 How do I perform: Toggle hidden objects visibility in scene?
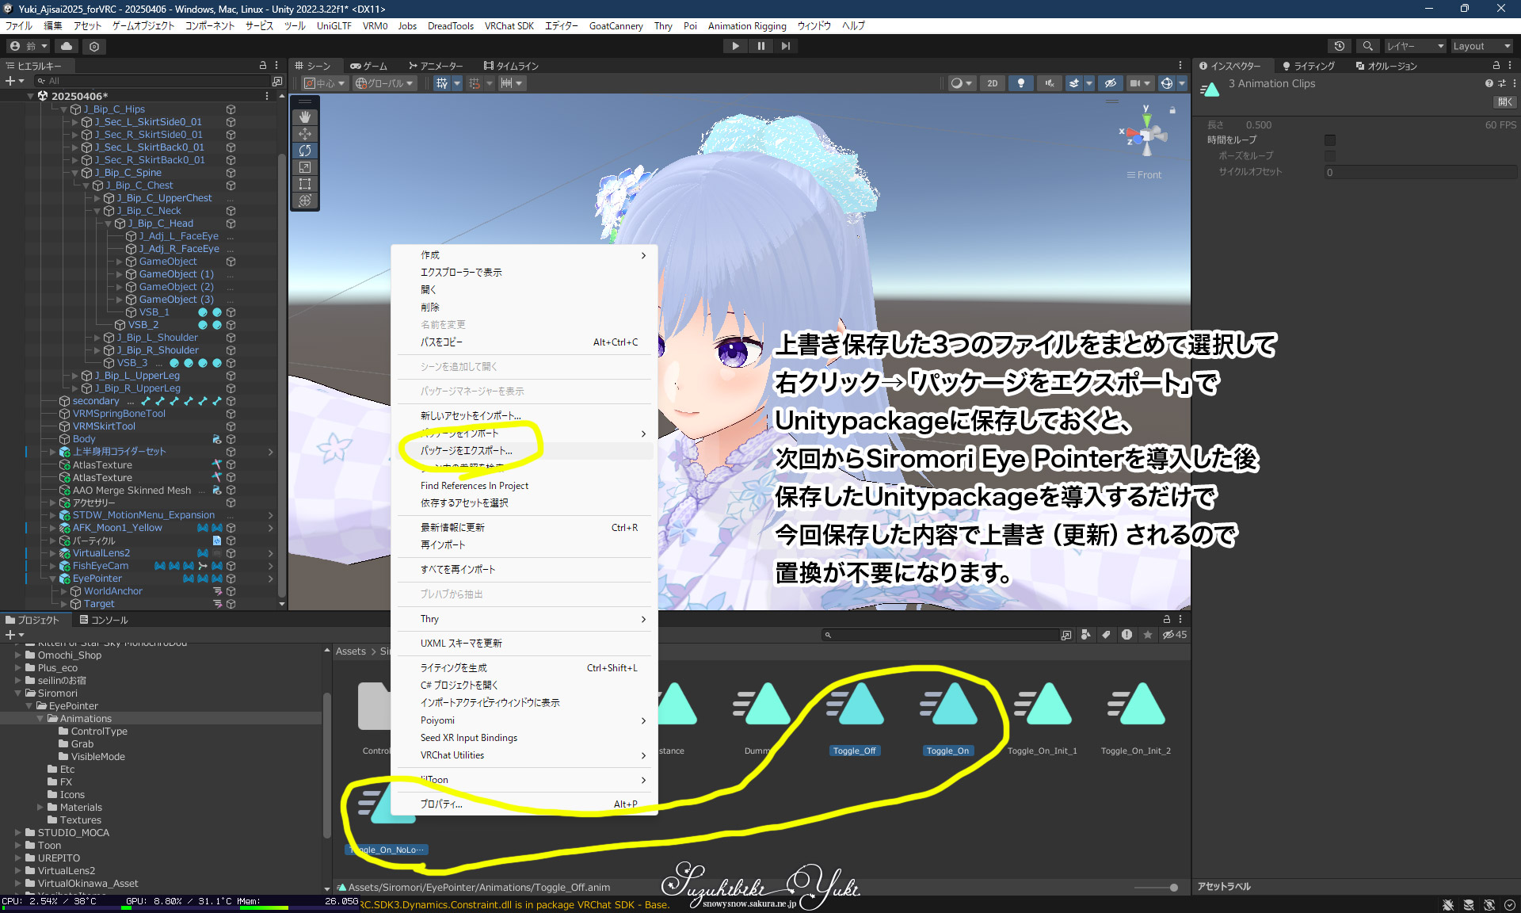(1110, 83)
